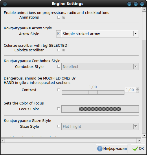Viewport: 147px width, 155px height.
Task: Click the Combobox Style label
Action: point(29,67)
